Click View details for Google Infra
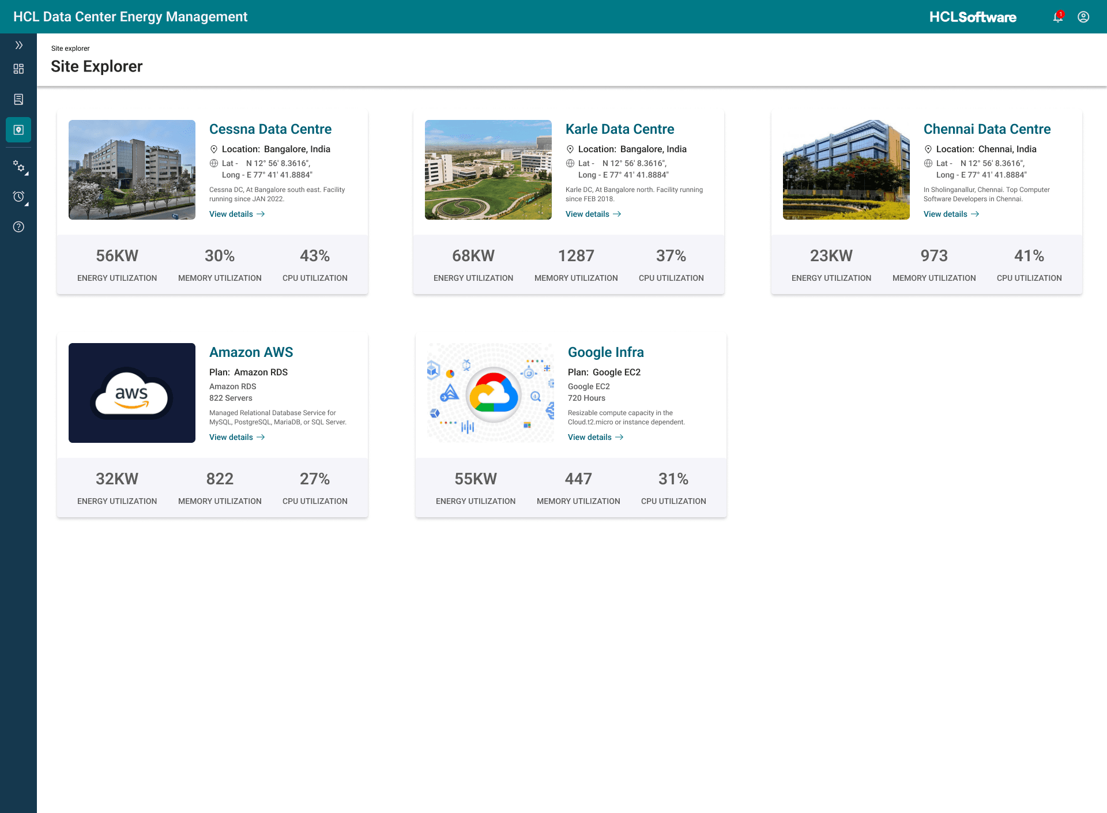 pos(596,437)
